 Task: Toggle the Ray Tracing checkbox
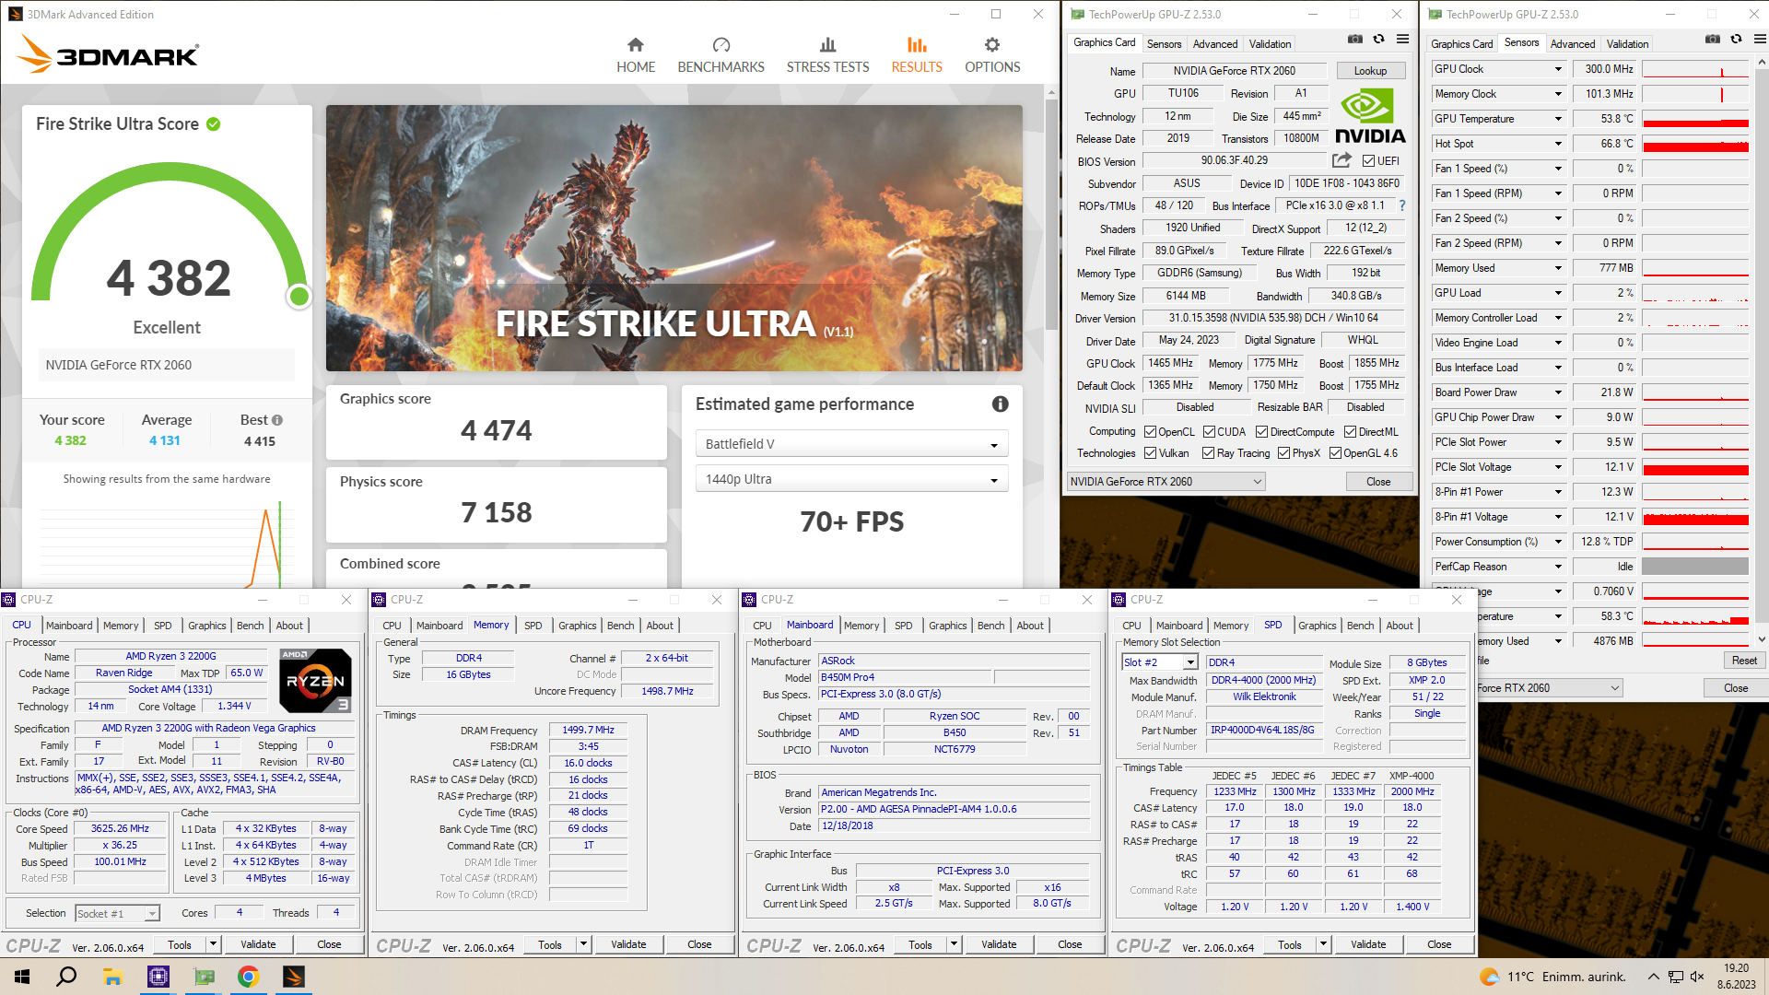pyautogui.click(x=1208, y=453)
